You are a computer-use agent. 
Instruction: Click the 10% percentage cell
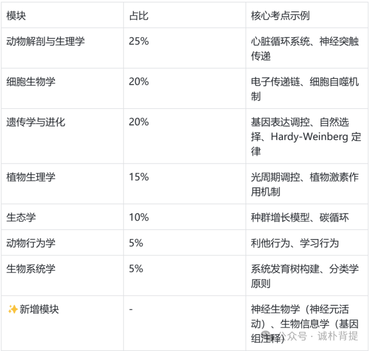139,217
